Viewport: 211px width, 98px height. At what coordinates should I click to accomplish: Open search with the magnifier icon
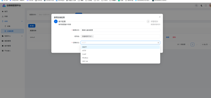click(196, 6)
